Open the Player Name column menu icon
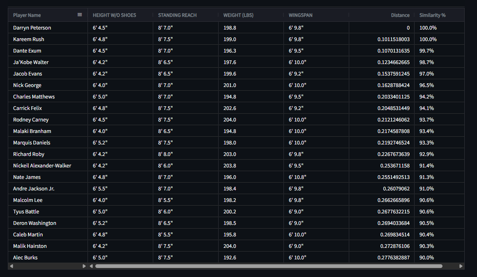 (80, 15)
